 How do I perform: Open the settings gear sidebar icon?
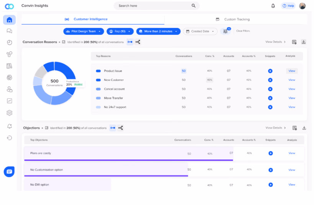tap(10, 113)
